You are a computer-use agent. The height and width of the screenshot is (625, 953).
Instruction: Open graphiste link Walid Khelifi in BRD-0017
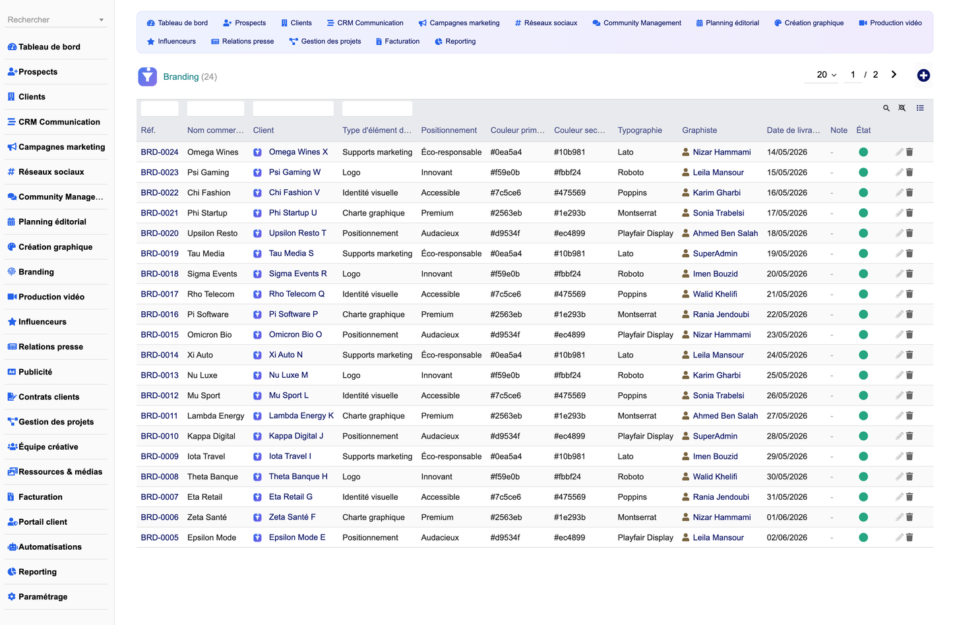tap(715, 294)
